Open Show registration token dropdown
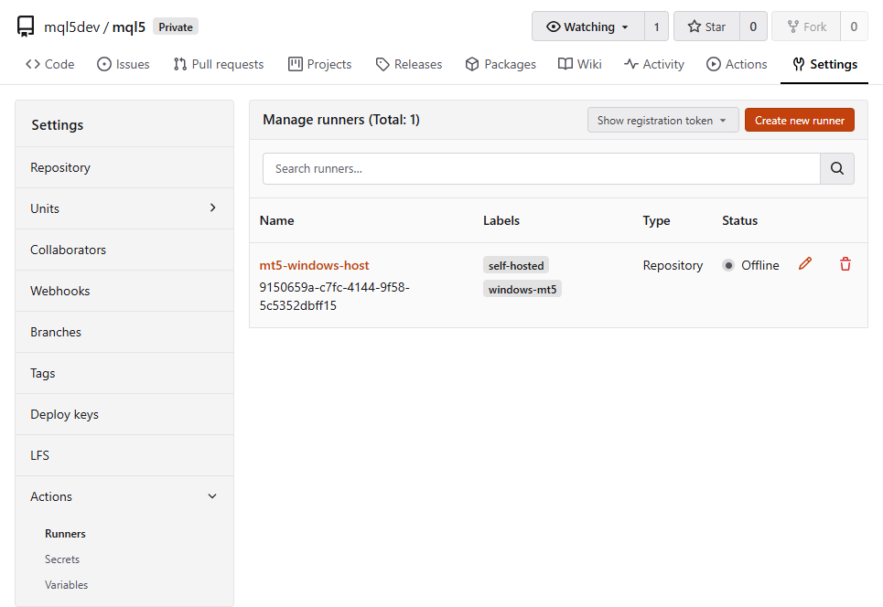 click(662, 120)
